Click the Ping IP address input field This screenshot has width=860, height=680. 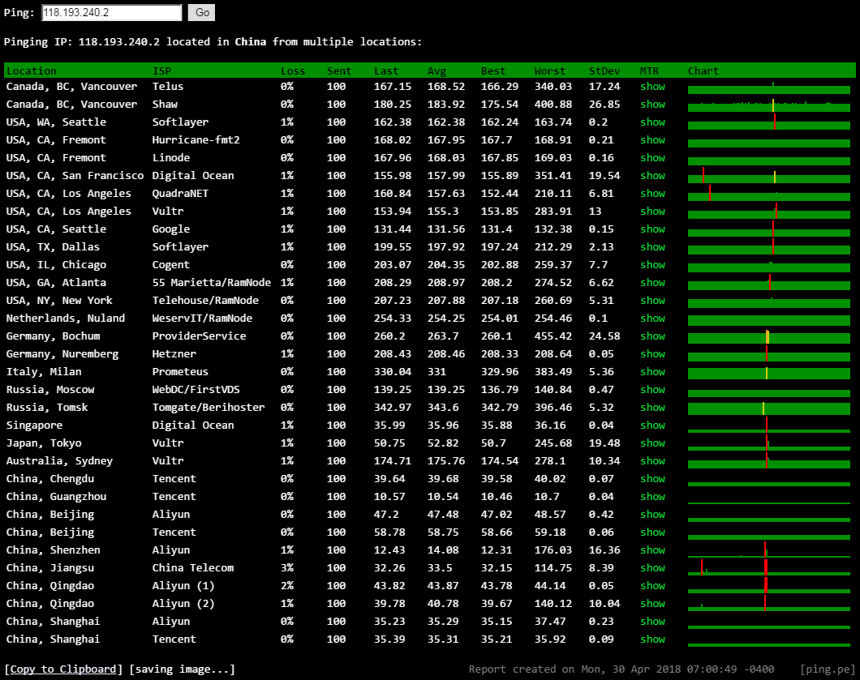click(x=112, y=13)
